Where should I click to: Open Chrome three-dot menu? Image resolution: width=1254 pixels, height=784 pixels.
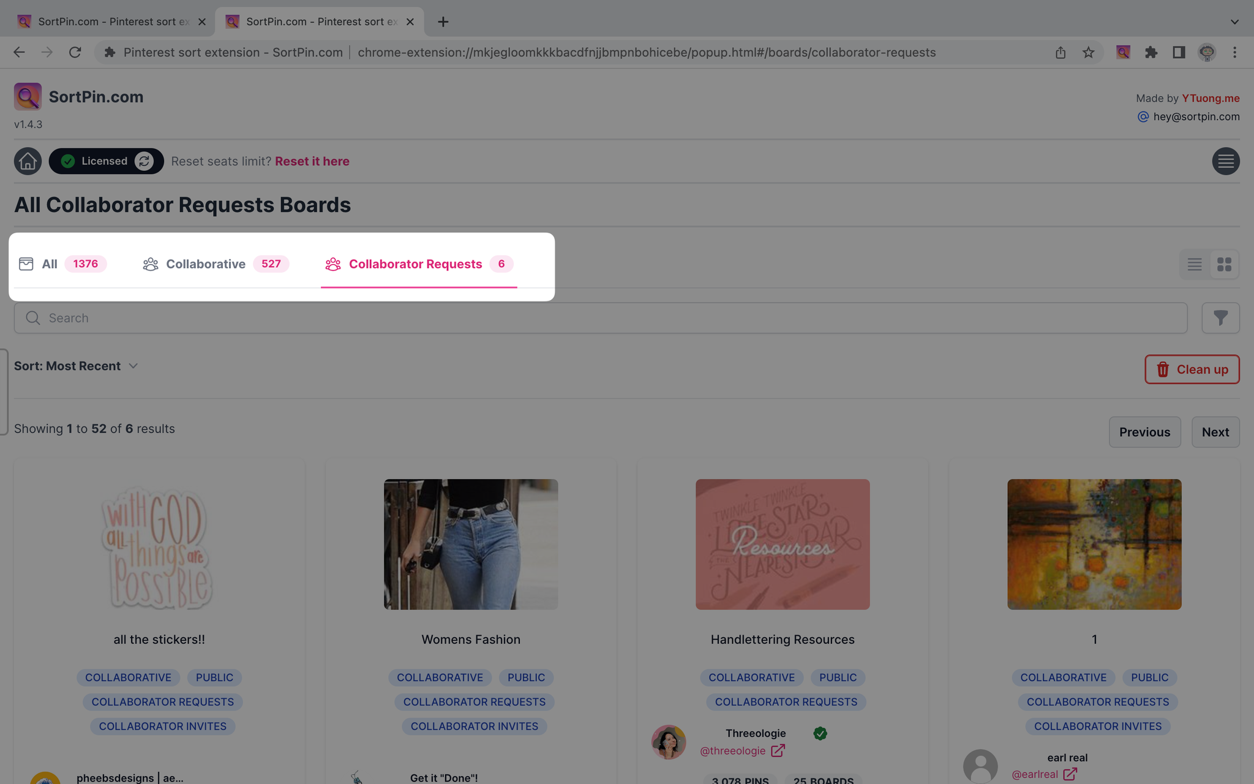(1234, 53)
